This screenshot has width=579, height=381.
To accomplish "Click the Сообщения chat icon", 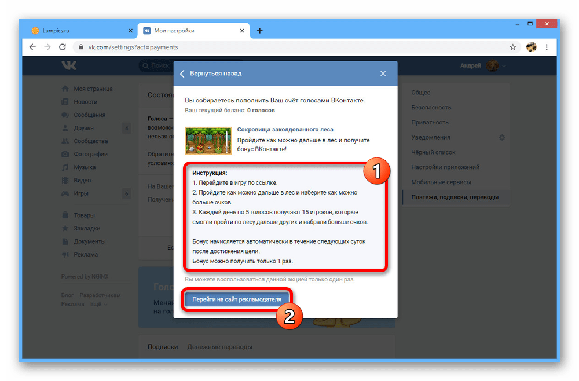I will click(65, 115).
